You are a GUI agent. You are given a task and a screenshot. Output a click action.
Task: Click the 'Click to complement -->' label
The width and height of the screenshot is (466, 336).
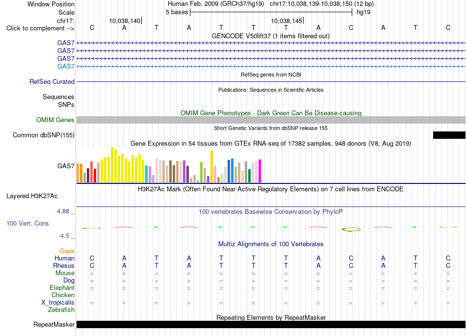(40, 28)
